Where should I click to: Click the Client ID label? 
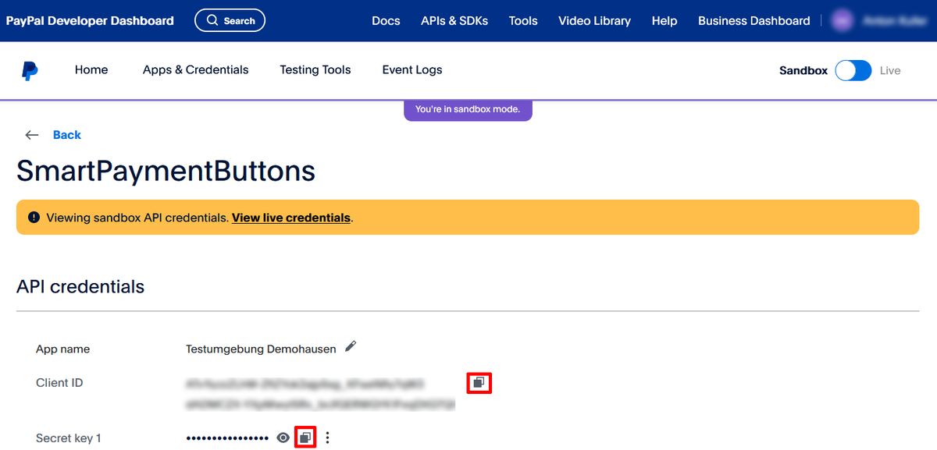tap(59, 383)
